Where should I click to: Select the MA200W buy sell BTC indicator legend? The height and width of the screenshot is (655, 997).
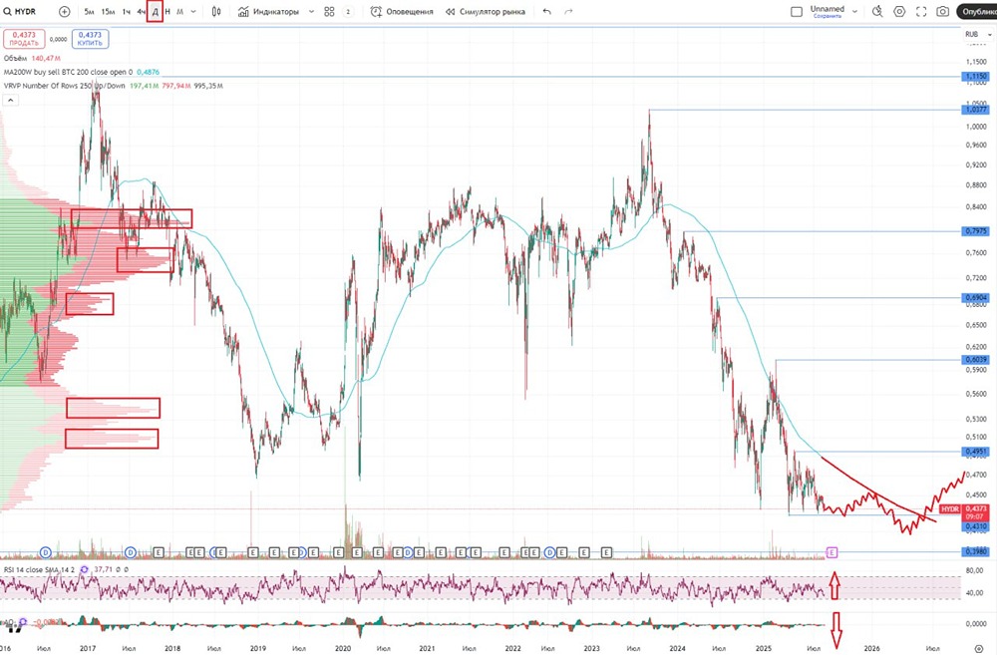coord(82,73)
